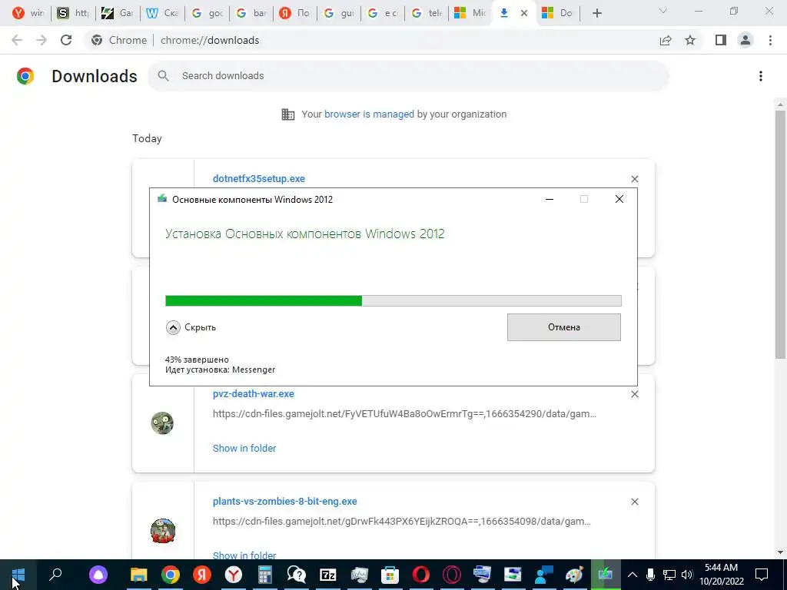The width and height of the screenshot is (787, 590).
Task: Click the microphone tray icon
Action: point(650,575)
